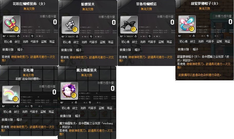The height and width of the screenshot is (139, 234).
Task: Select the skull hairpin item icon
Action: (x=70, y=25)
